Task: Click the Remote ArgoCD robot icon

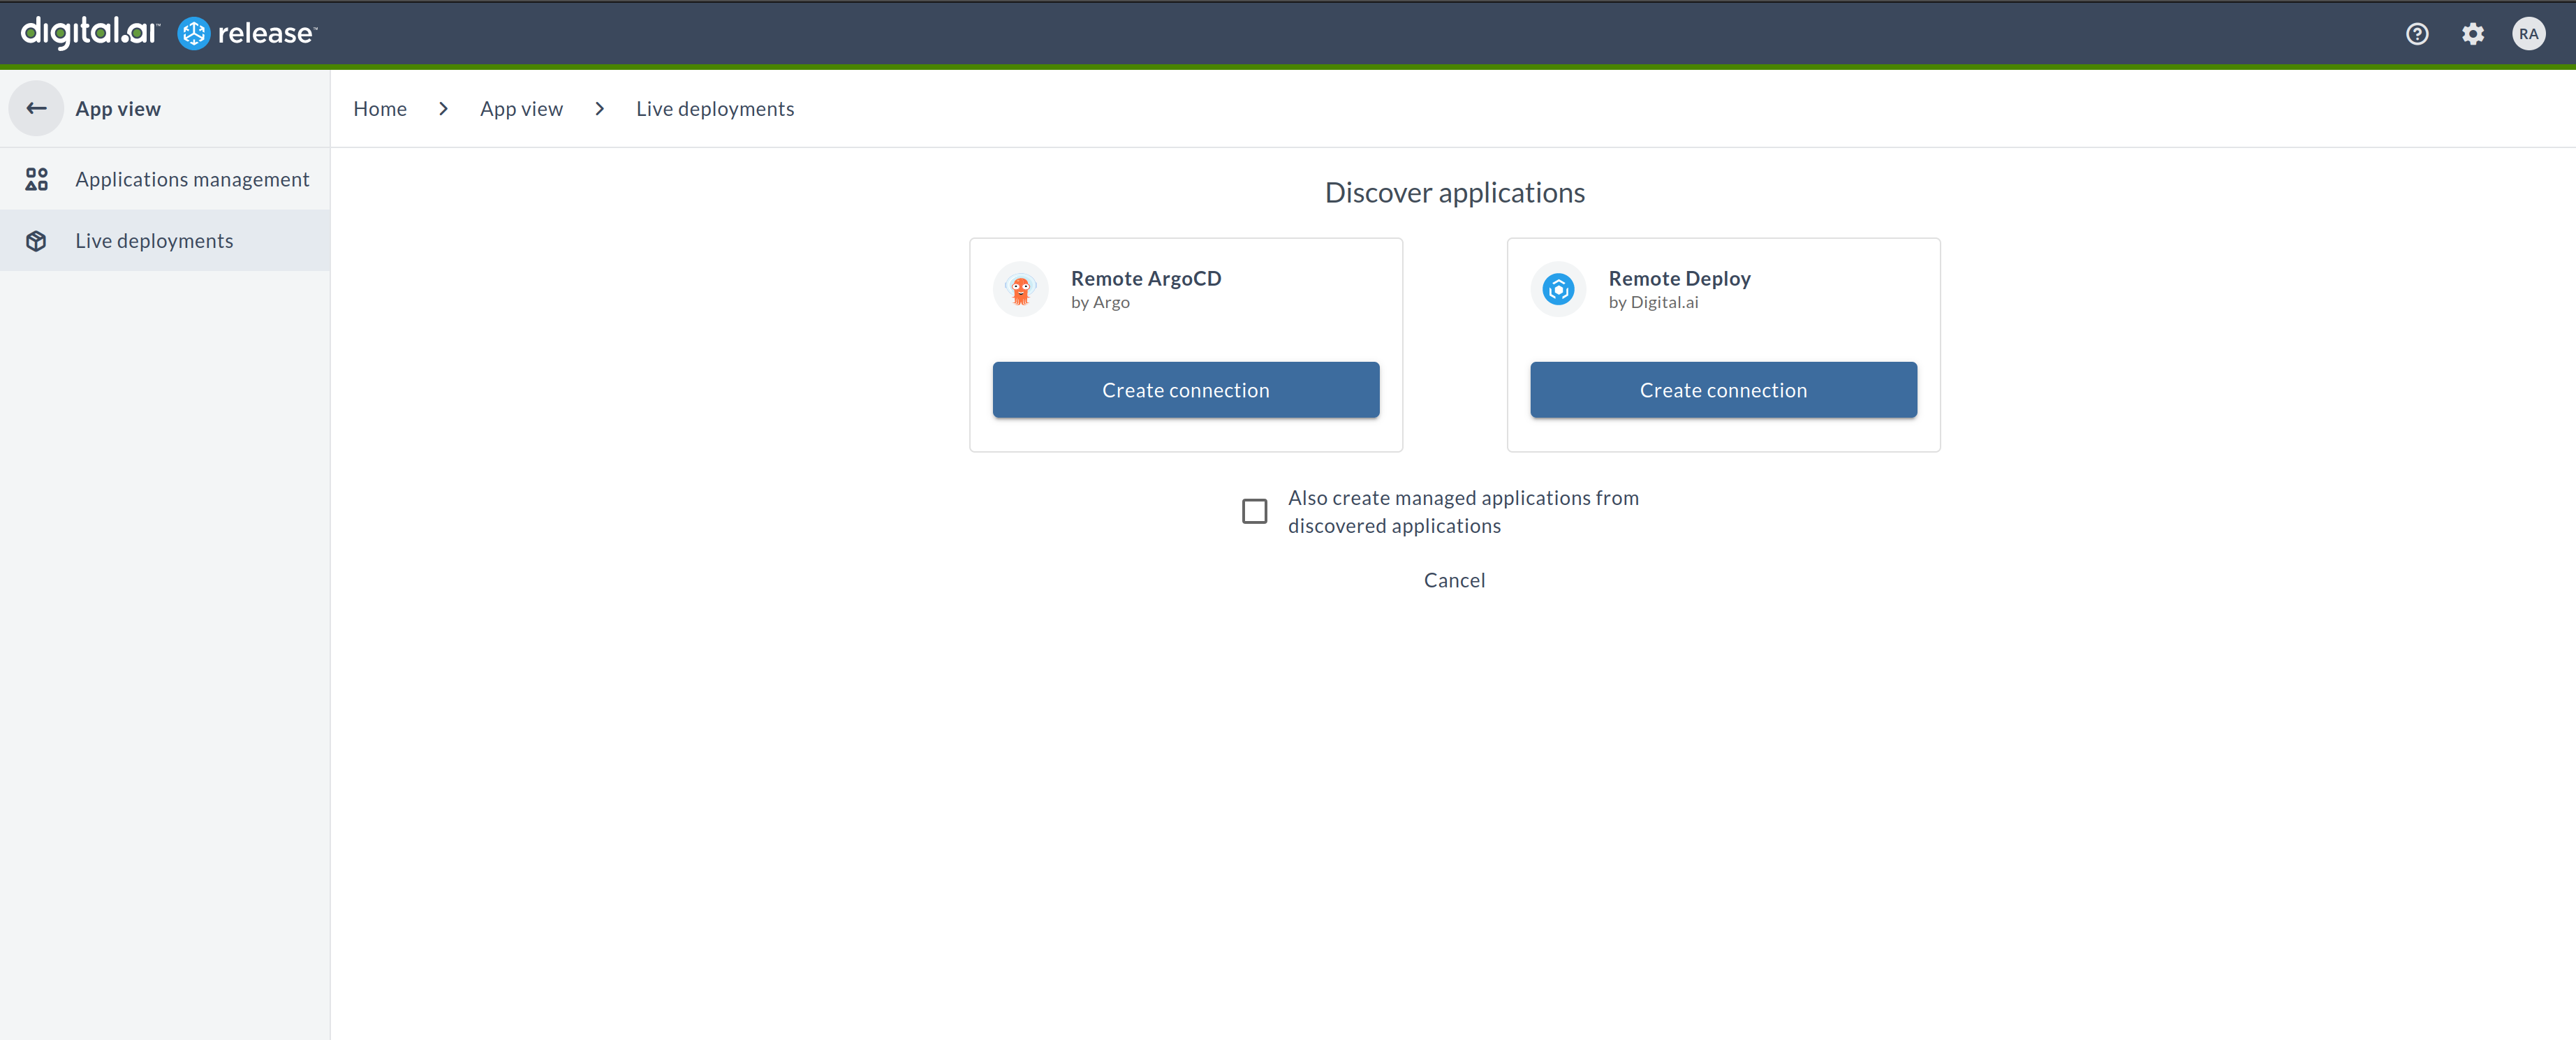Action: 1020,289
